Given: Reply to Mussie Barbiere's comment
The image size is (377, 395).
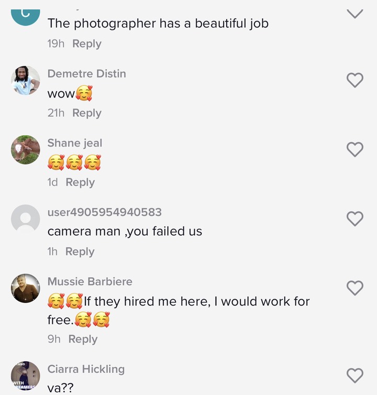Looking at the screenshot, I should 83,339.
